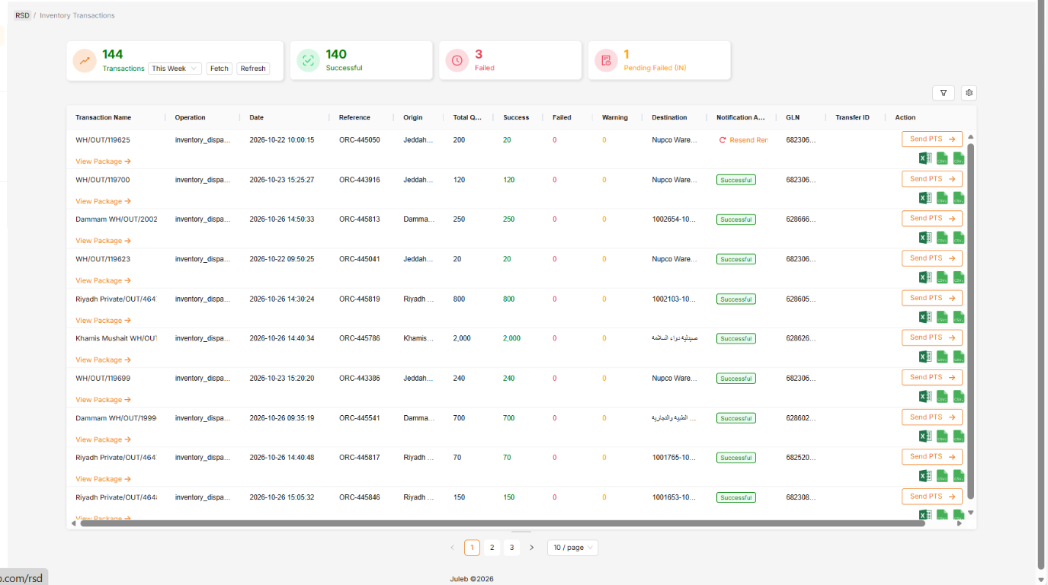Click Excel icon for WH/OUT/119700 row
Screen dimensions: 1048x585
tap(925, 198)
